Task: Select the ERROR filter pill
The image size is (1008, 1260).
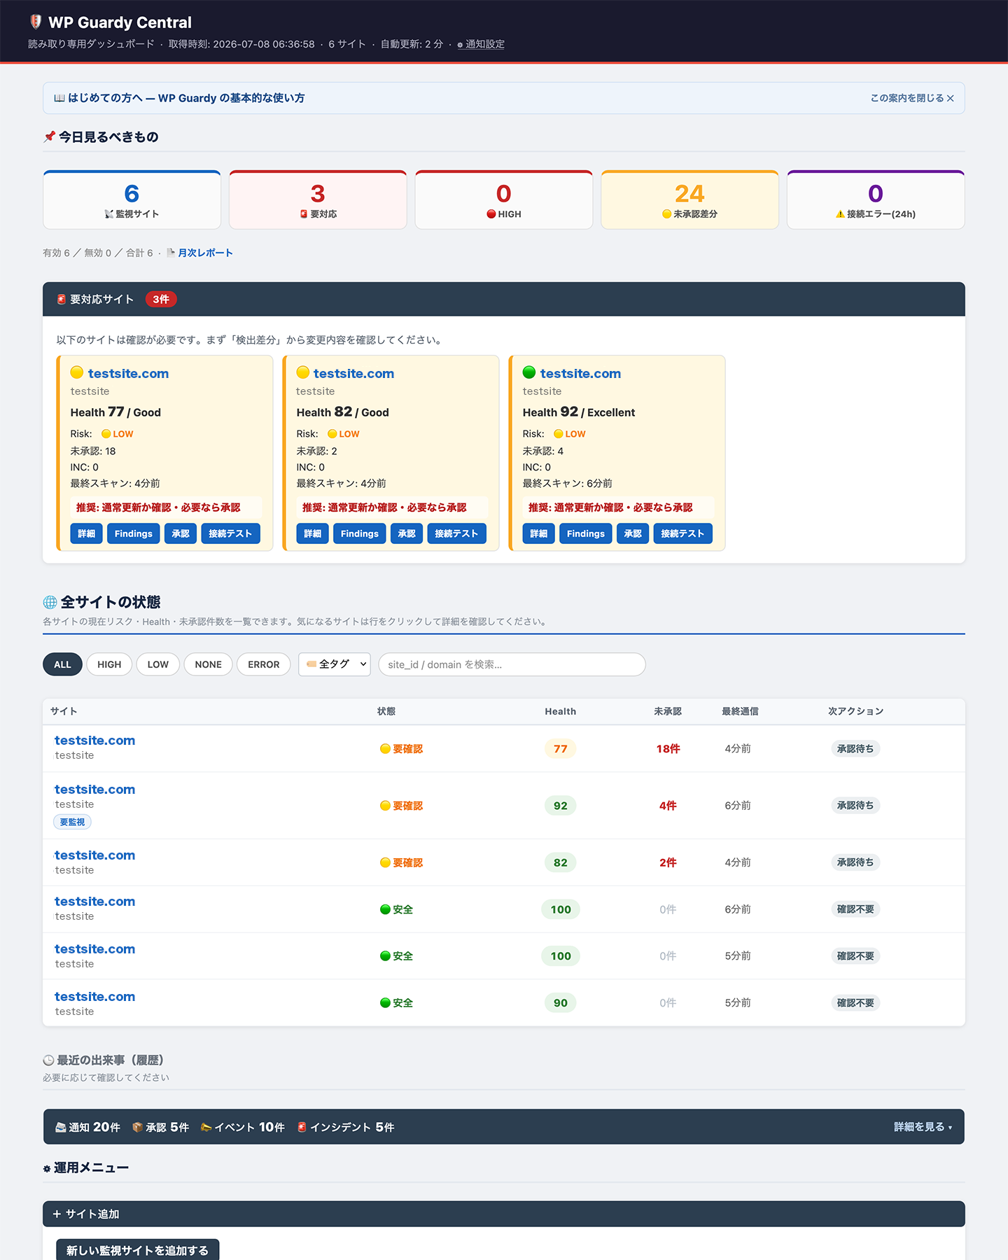Action: click(263, 664)
